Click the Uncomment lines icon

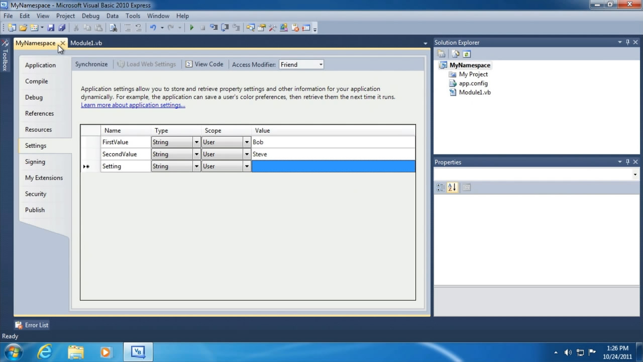(x=139, y=28)
